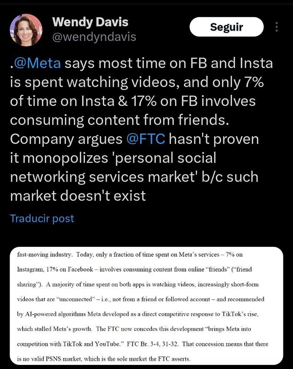Click 'fast-moving industry' in the document excerpt

(44, 255)
